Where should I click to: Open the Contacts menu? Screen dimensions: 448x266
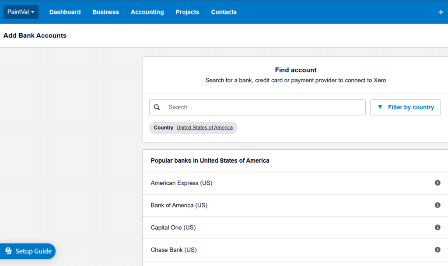click(x=224, y=12)
